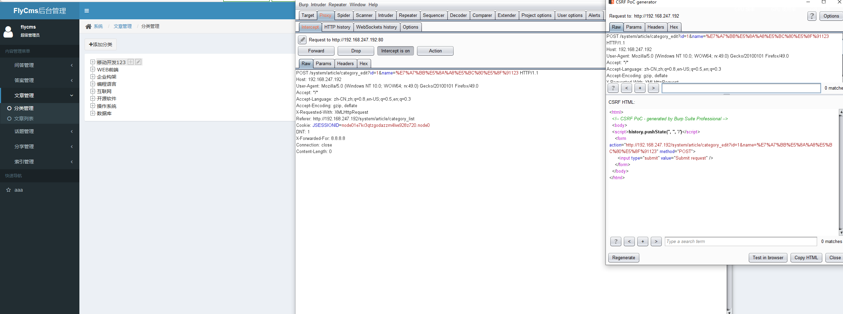Image resolution: width=843 pixels, height=314 pixels.
Task: Expand the 操作系统 tree node
Action: [x=93, y=106]
